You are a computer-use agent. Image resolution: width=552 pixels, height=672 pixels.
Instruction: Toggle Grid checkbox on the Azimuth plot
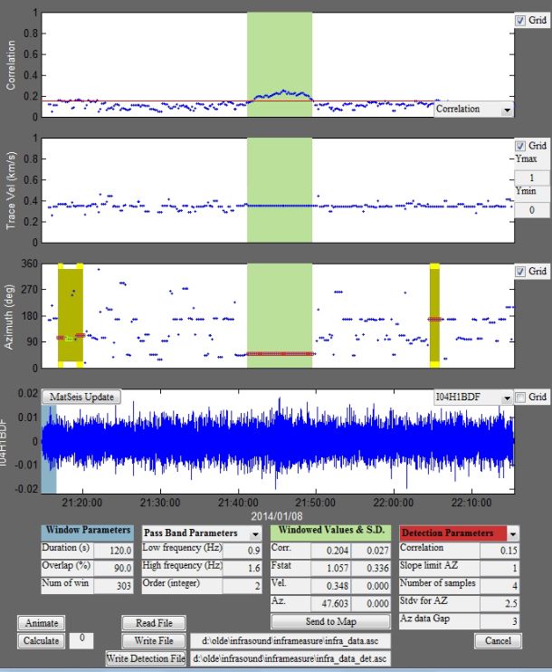[519, 271]
